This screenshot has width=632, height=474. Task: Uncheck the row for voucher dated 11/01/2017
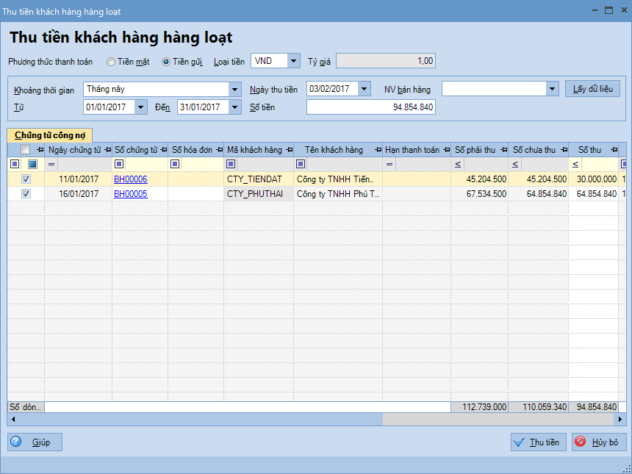[26, 179]
